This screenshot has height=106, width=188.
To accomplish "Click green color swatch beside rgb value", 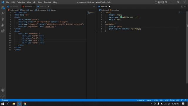I will coord(121,17).
